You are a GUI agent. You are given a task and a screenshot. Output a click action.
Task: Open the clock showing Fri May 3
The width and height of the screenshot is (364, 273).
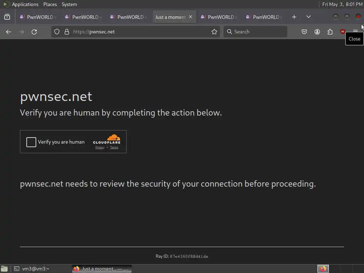(342, 4)
